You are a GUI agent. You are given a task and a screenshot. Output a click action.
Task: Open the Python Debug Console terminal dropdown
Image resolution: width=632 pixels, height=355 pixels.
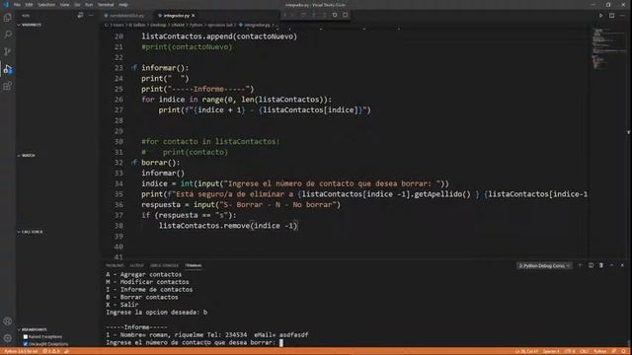[x=544, y=265]
